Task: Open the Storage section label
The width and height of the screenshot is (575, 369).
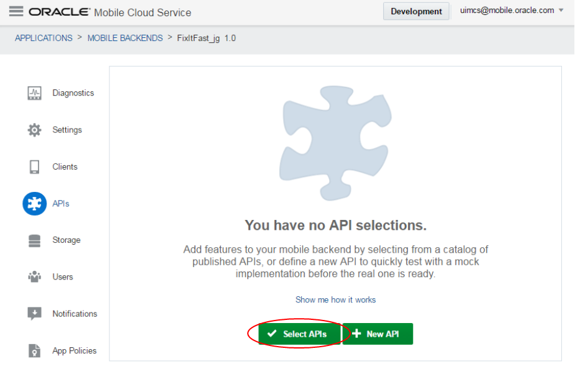Action: click(66, 240)
